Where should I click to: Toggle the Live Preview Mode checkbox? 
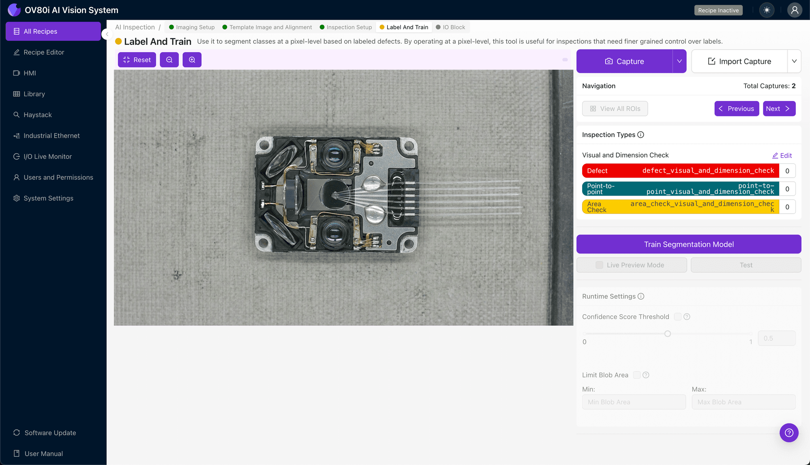pyautogui.click(x=600, y=265)
